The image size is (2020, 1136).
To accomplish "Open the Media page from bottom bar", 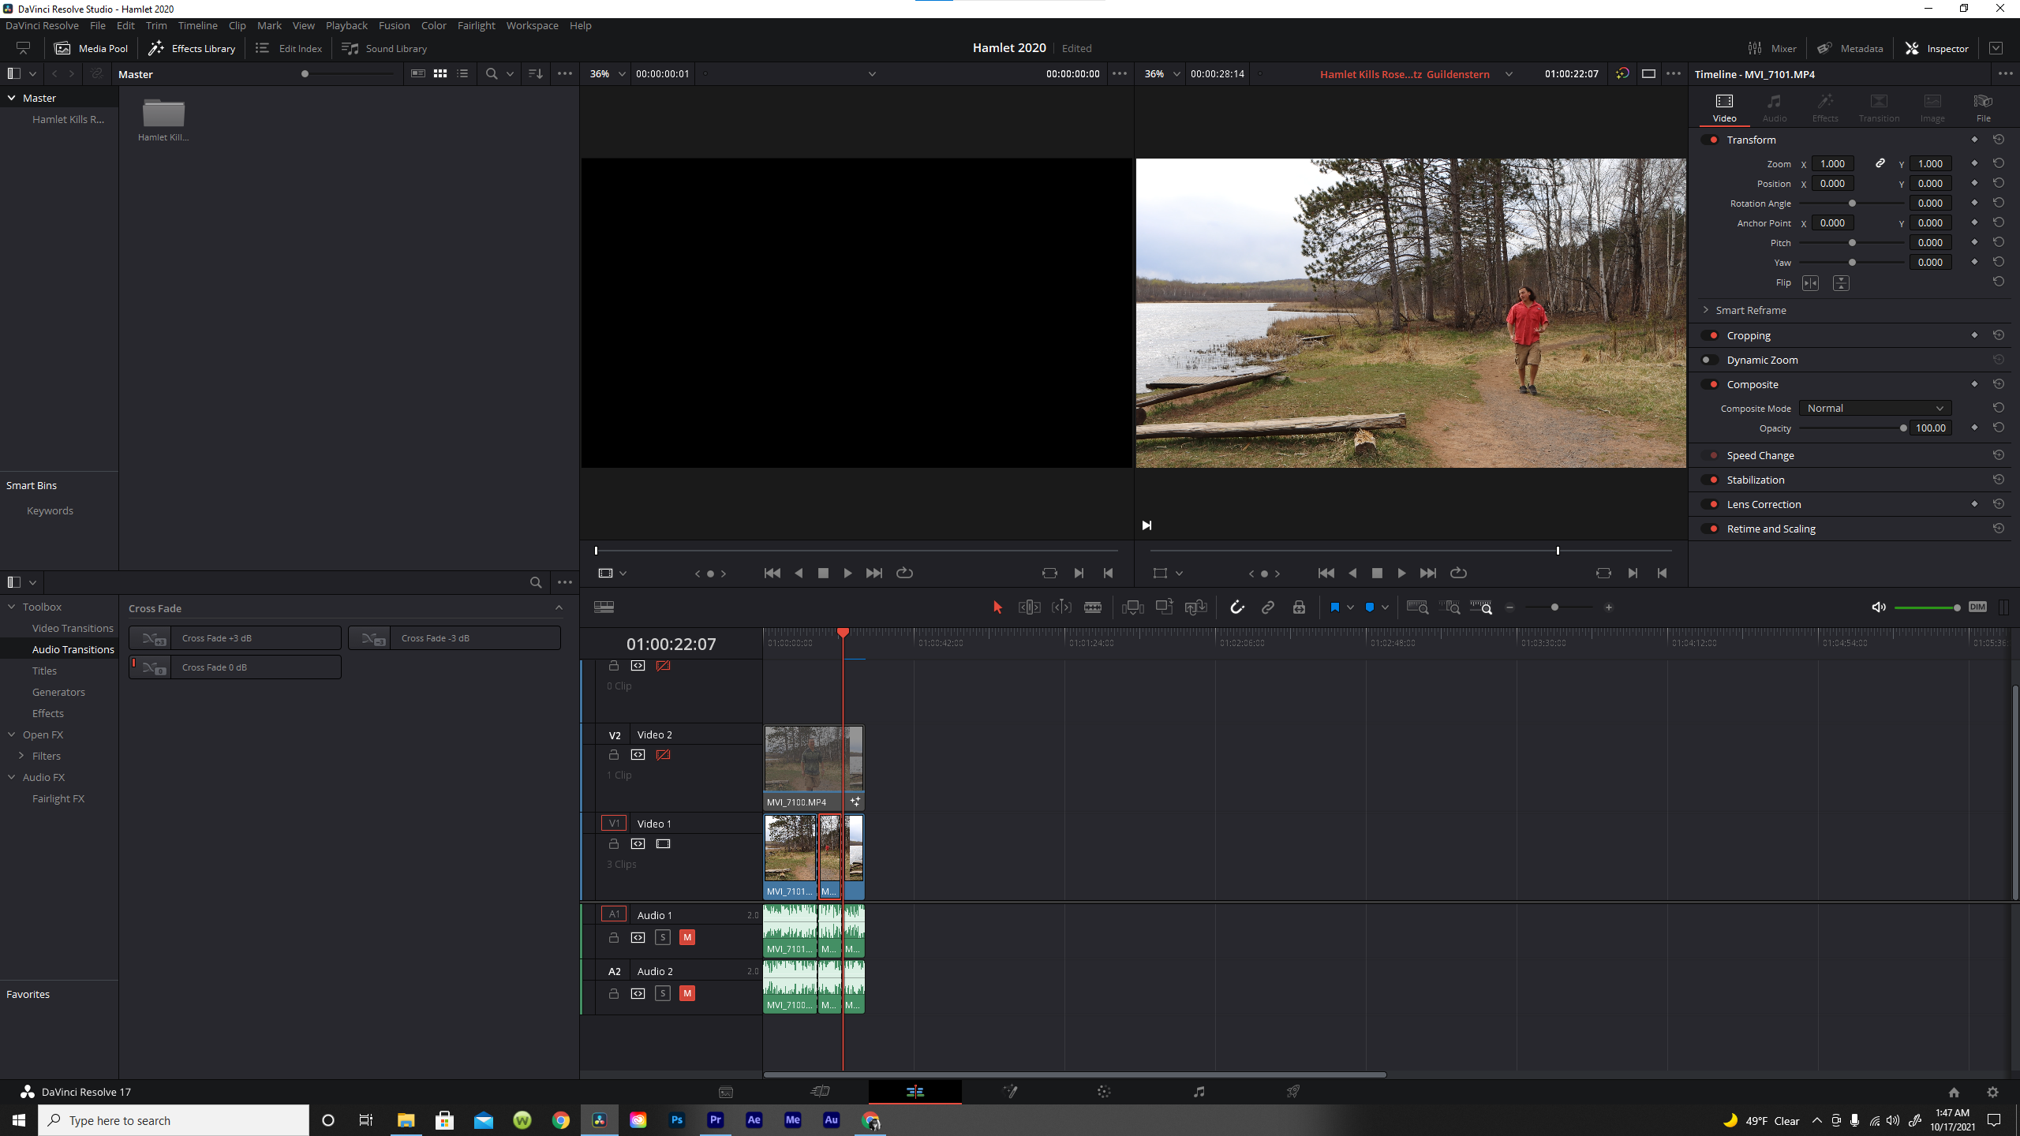I will (x=726, y=1092).
